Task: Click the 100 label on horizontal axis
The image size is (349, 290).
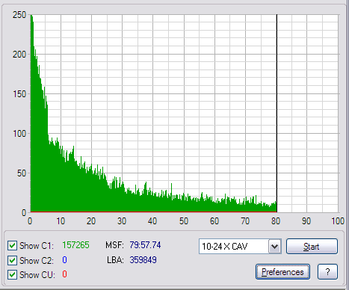Action: (x=338, y=221)
